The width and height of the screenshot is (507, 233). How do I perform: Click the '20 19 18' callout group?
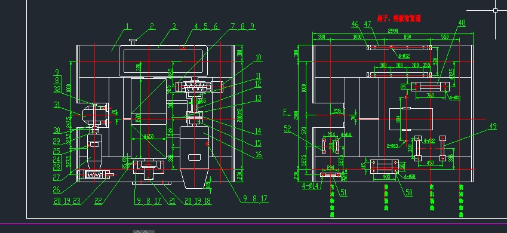click(198, 201)
